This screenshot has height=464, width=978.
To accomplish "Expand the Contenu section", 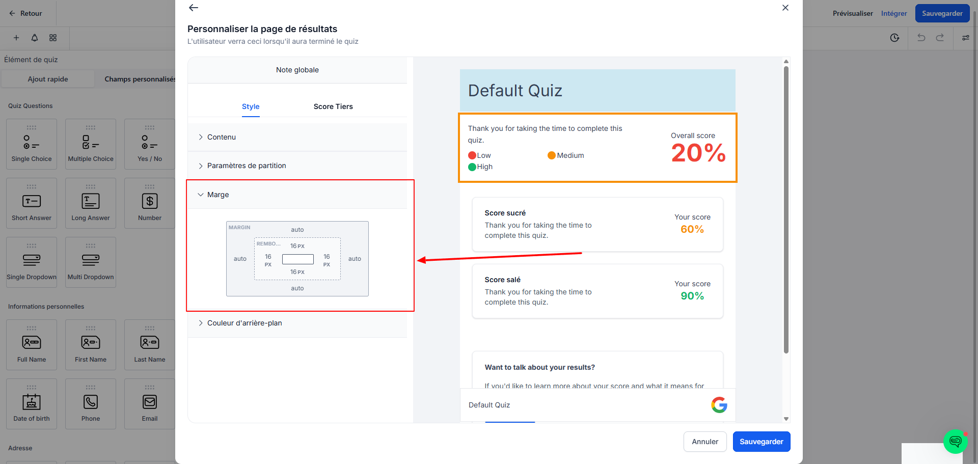I will pos(297,137).
